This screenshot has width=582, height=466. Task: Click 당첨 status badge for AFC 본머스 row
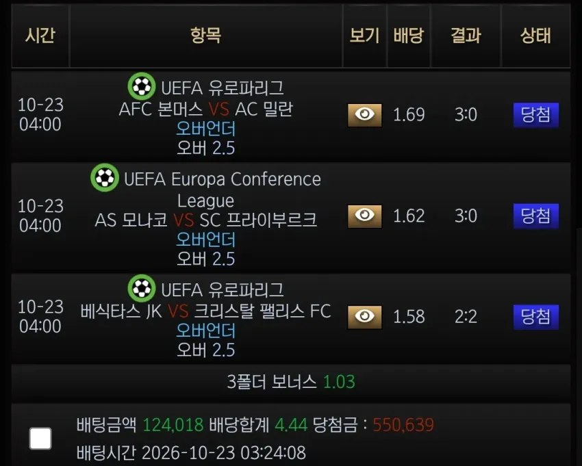[535, 115]
